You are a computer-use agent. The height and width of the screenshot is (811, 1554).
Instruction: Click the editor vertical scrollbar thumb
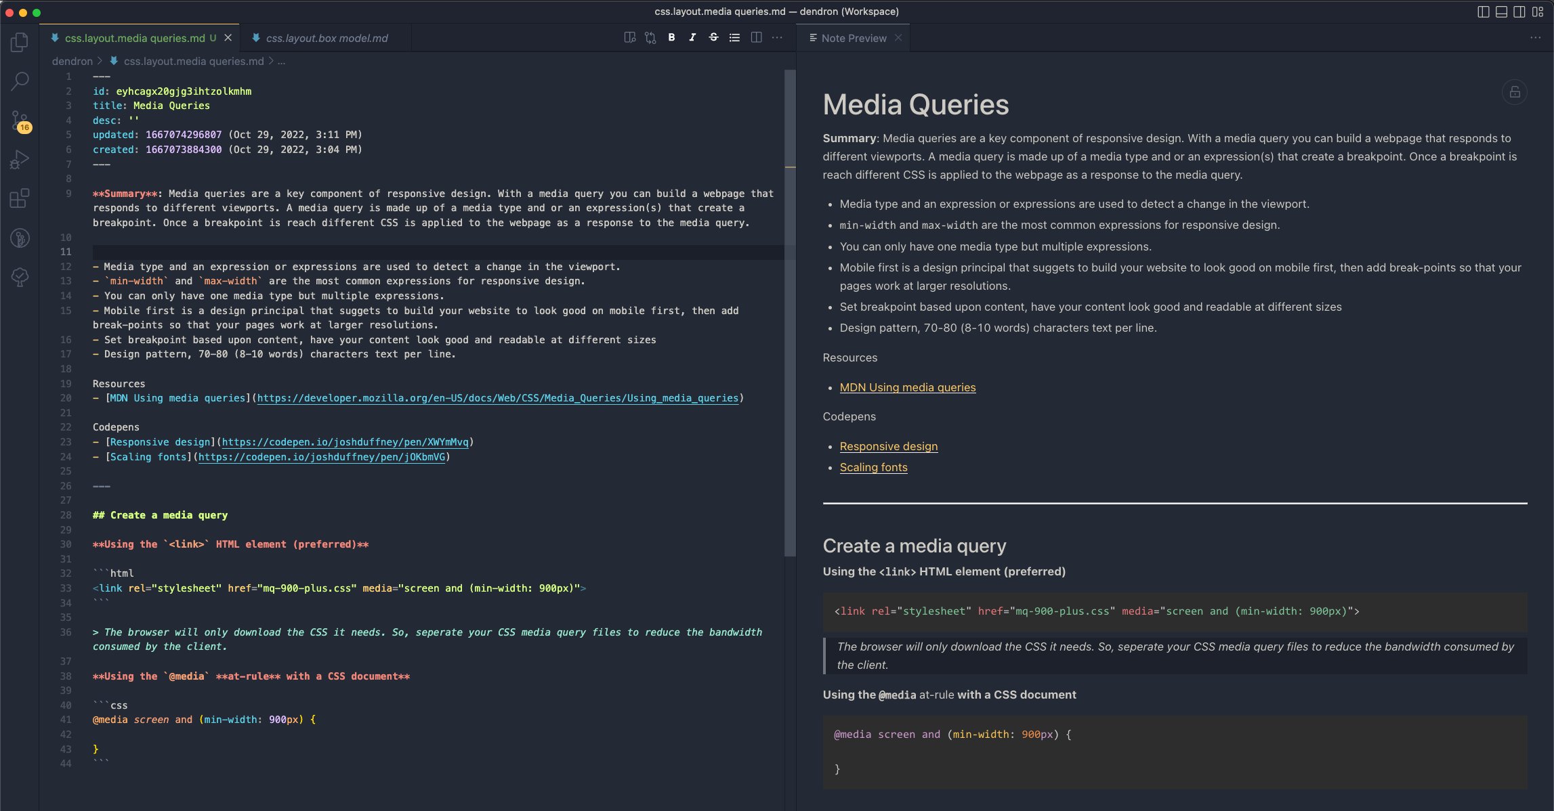pos(790,311)
